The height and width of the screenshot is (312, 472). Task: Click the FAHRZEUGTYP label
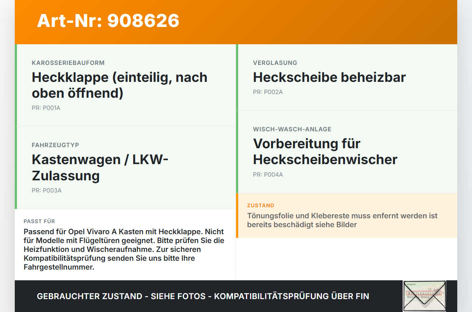[x=55, y=145]
